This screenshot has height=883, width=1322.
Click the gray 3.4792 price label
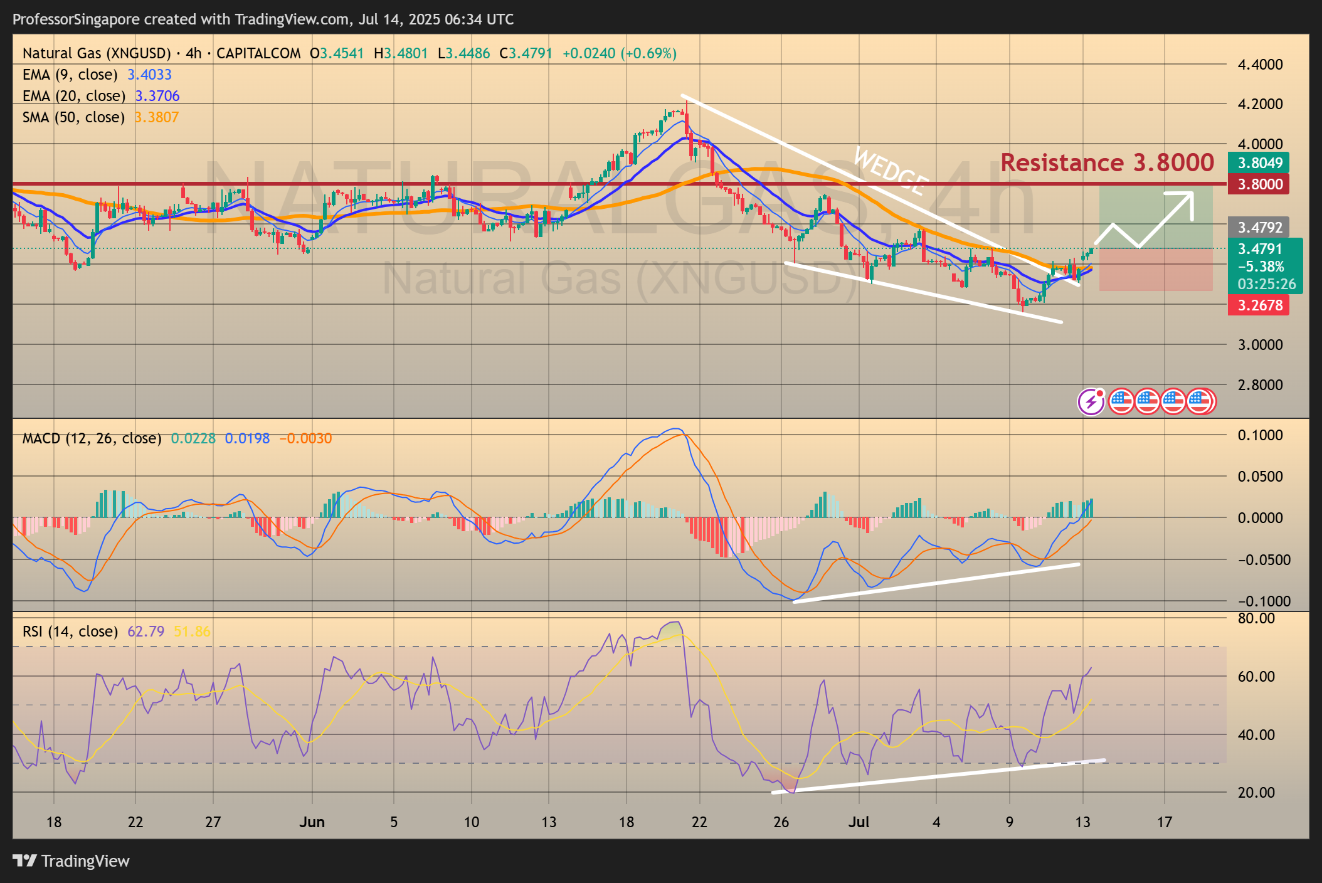click(x=1259, y=227)
